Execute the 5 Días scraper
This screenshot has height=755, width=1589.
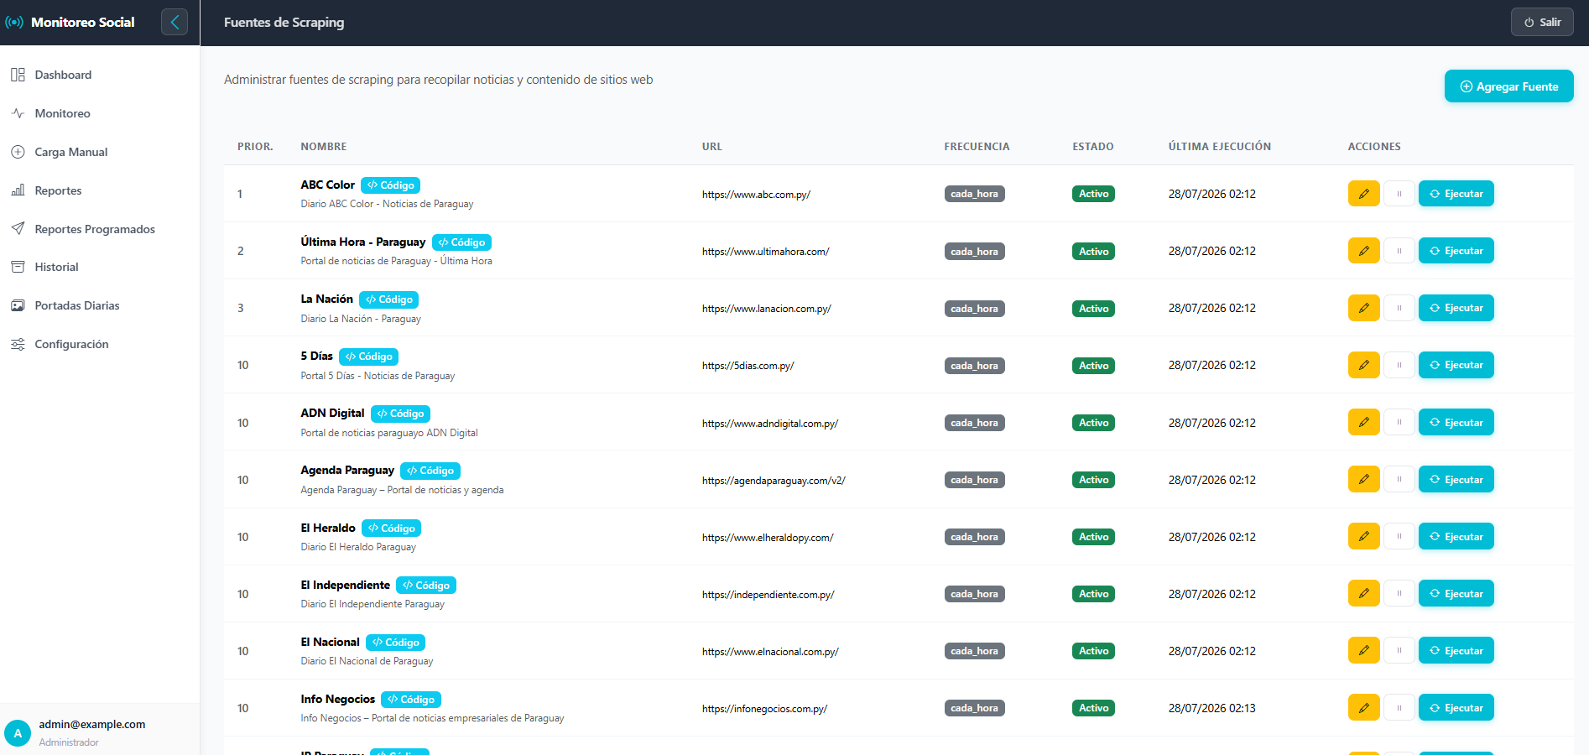click(x=1456, y=365)
